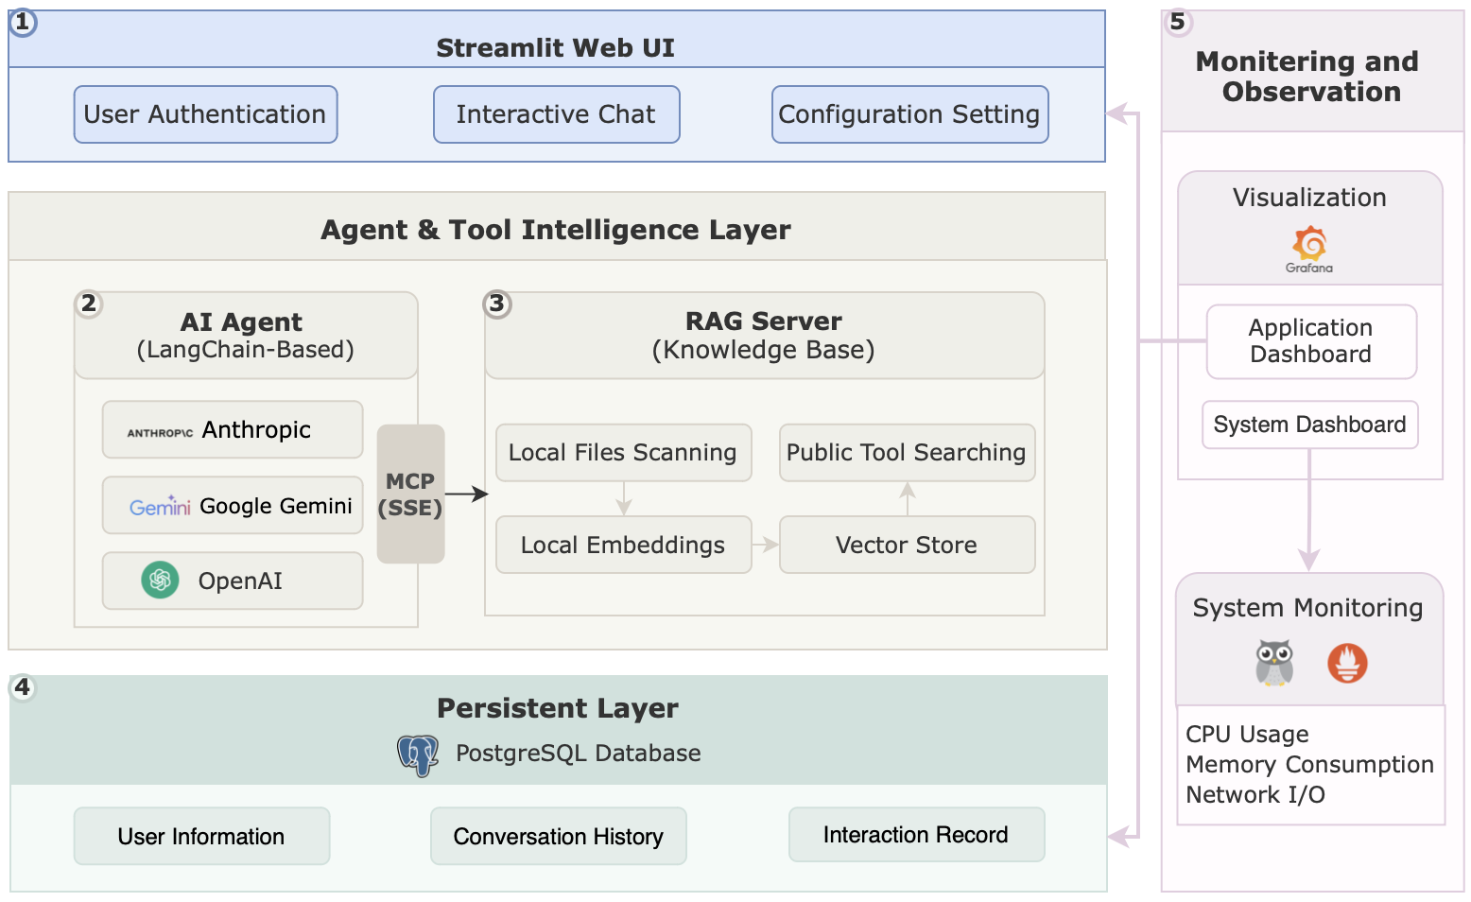Viewport: 1471px width, 902px height.
Task: Open the Application Dashboard box
Action: coord(1311,341)
